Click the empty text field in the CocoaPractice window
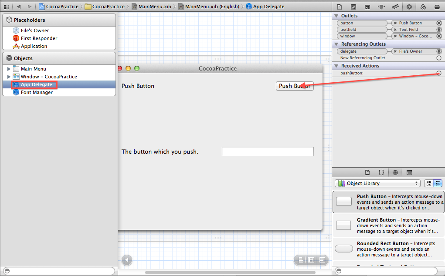This screenshot has width=445, height=276. [268, 151]
